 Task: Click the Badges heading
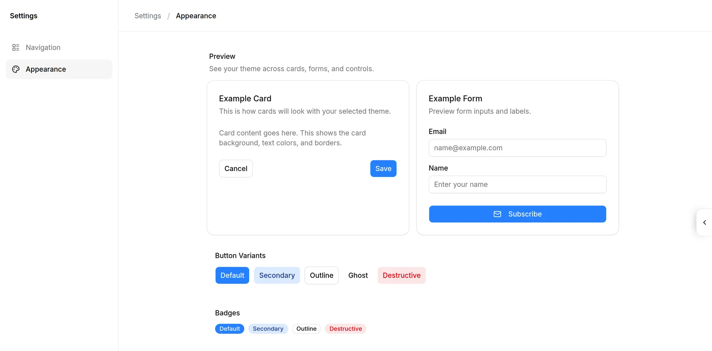coord(227,313)
